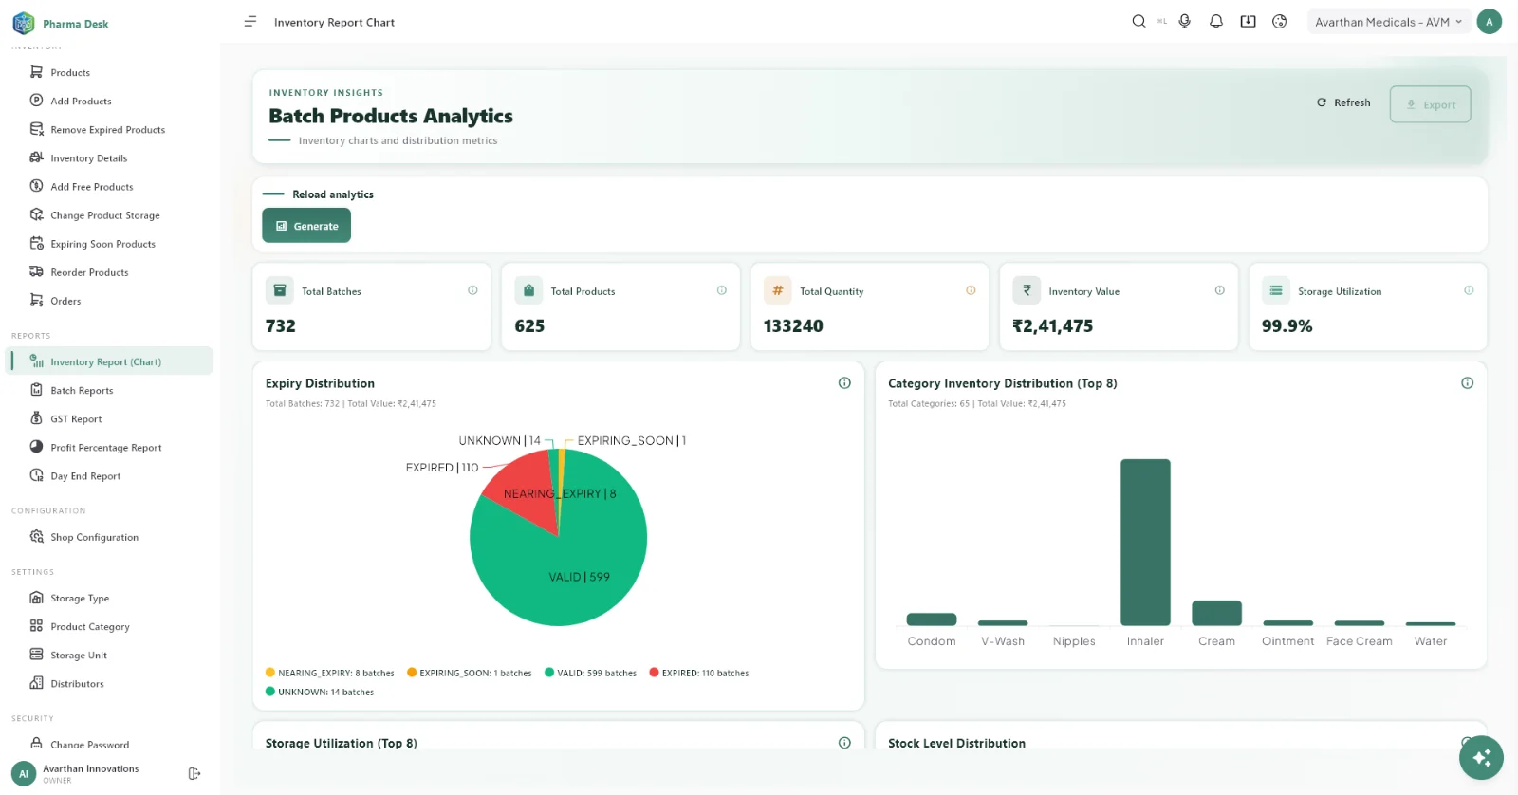The height and width of the screenshot is (795, 1518).
Task: Click the logout icon beside Avarthan Innovations
Action: click(194, 774)
